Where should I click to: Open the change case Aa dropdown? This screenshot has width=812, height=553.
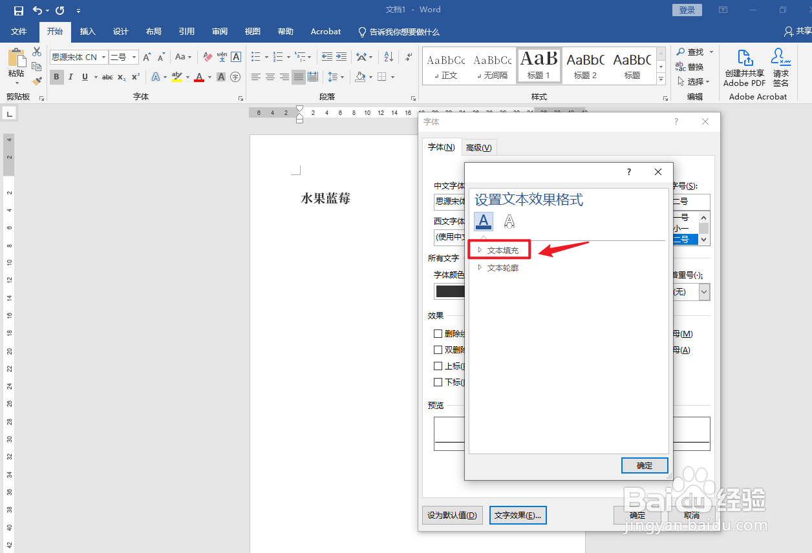(184, 57)
